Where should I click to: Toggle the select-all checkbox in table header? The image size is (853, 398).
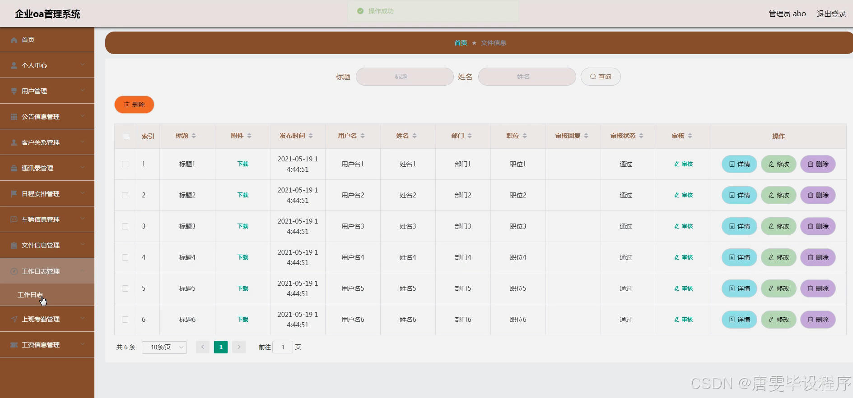(126, 136)
